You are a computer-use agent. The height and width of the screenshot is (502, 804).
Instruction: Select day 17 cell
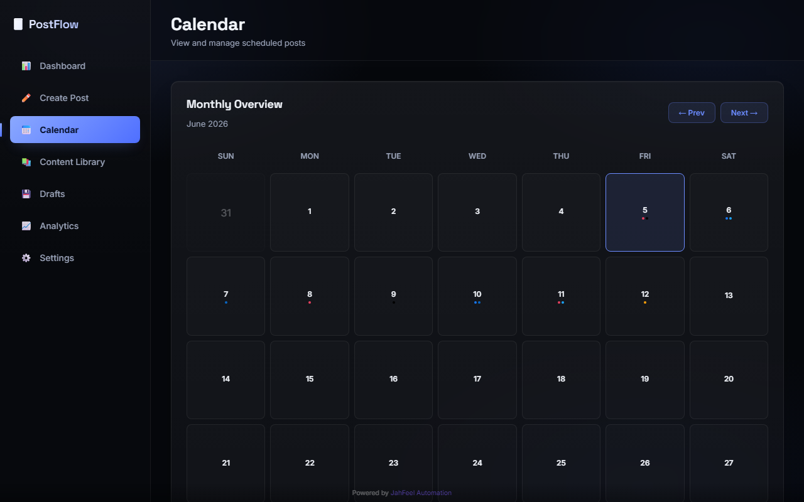pyautogui.click(x=477, y=380)
